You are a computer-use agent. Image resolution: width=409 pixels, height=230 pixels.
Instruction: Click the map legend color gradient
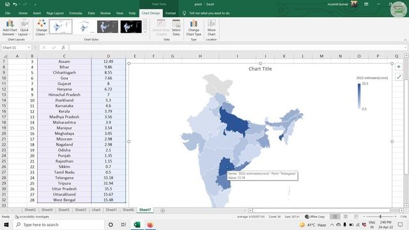pyautogui.click(x=359, y=96)
